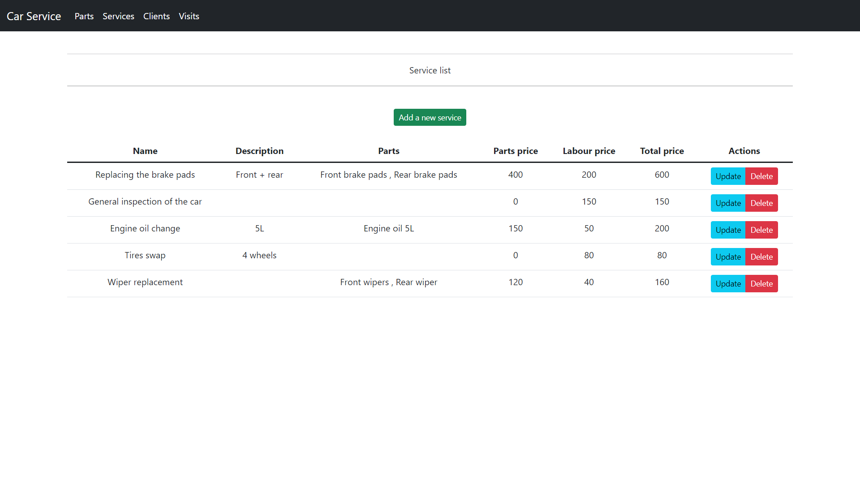Update the Replacing the brake pads service
The height and width of the screenshot is (483, 860).
coord(727,176)
